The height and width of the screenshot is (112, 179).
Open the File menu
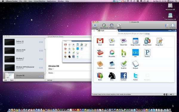21,1
